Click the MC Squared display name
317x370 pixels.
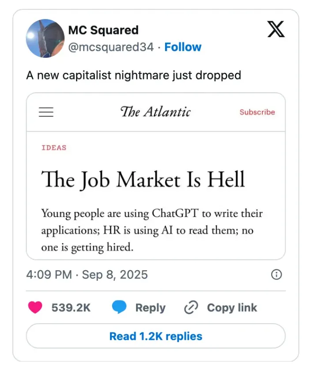click(x=103, y=30)
